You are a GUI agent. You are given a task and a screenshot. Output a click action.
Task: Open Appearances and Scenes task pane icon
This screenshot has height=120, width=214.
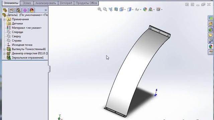tap(211, 47)
